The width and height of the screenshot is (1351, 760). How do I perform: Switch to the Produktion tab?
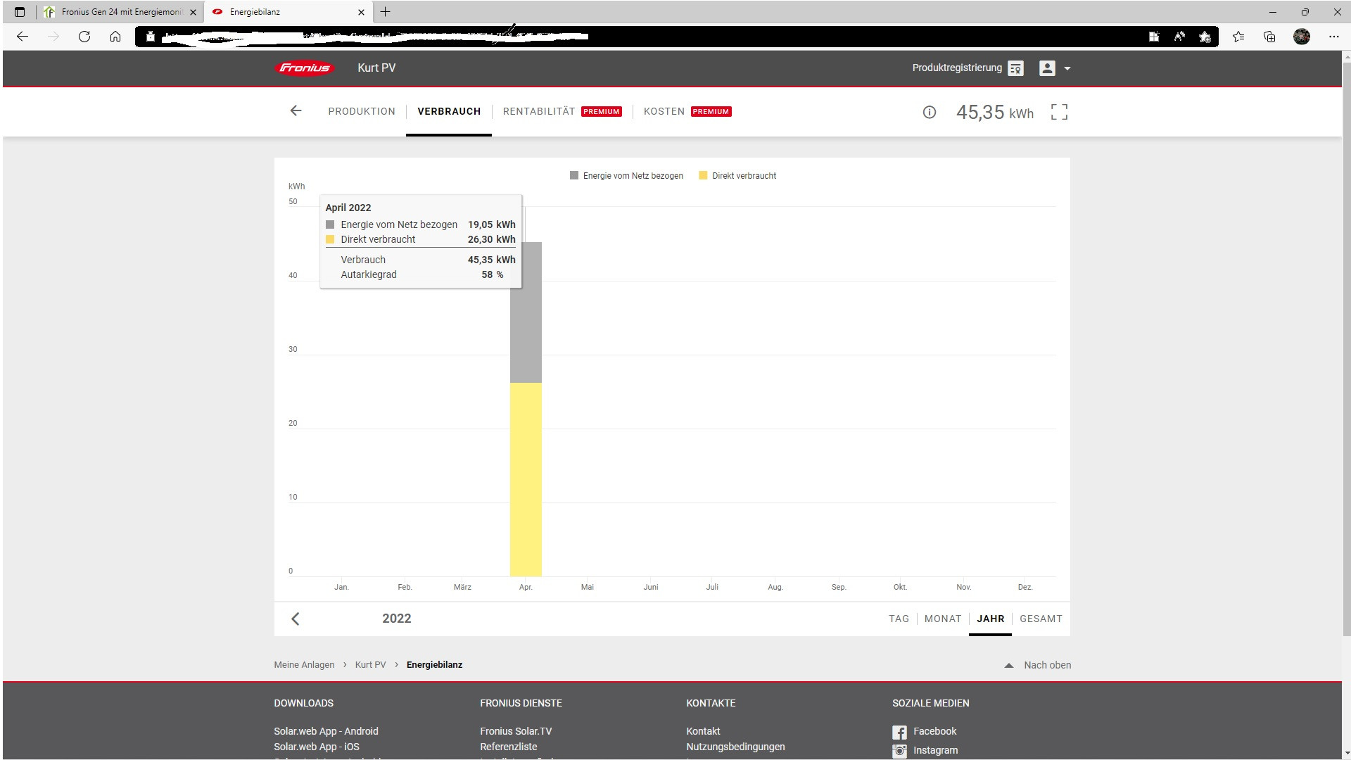tap(362, 112)
